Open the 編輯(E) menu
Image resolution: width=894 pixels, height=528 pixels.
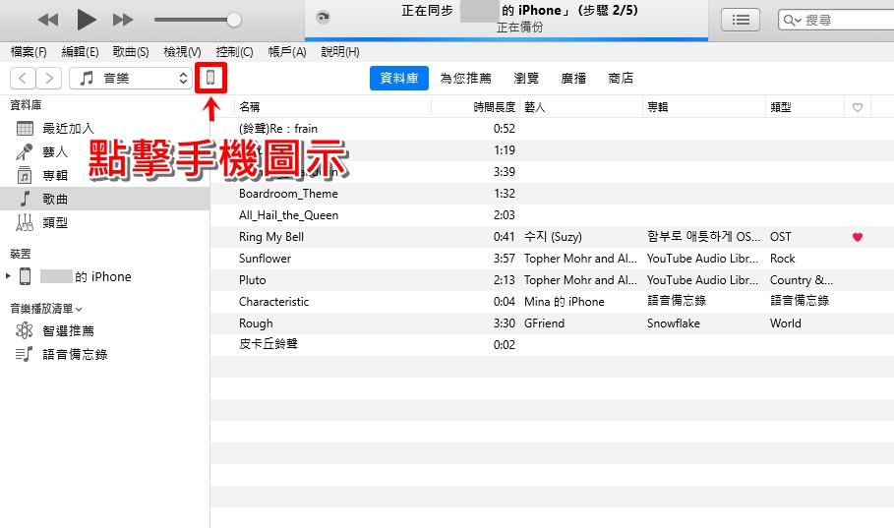(80, 52)
